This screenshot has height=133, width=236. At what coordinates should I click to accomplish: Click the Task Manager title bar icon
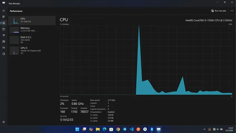[x=4, y=3]
